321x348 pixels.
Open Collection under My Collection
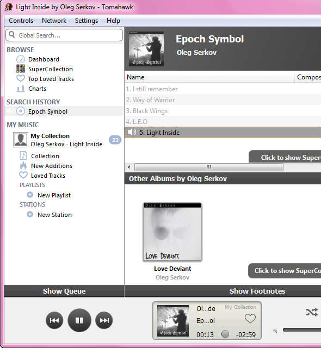tap(45, 156)
